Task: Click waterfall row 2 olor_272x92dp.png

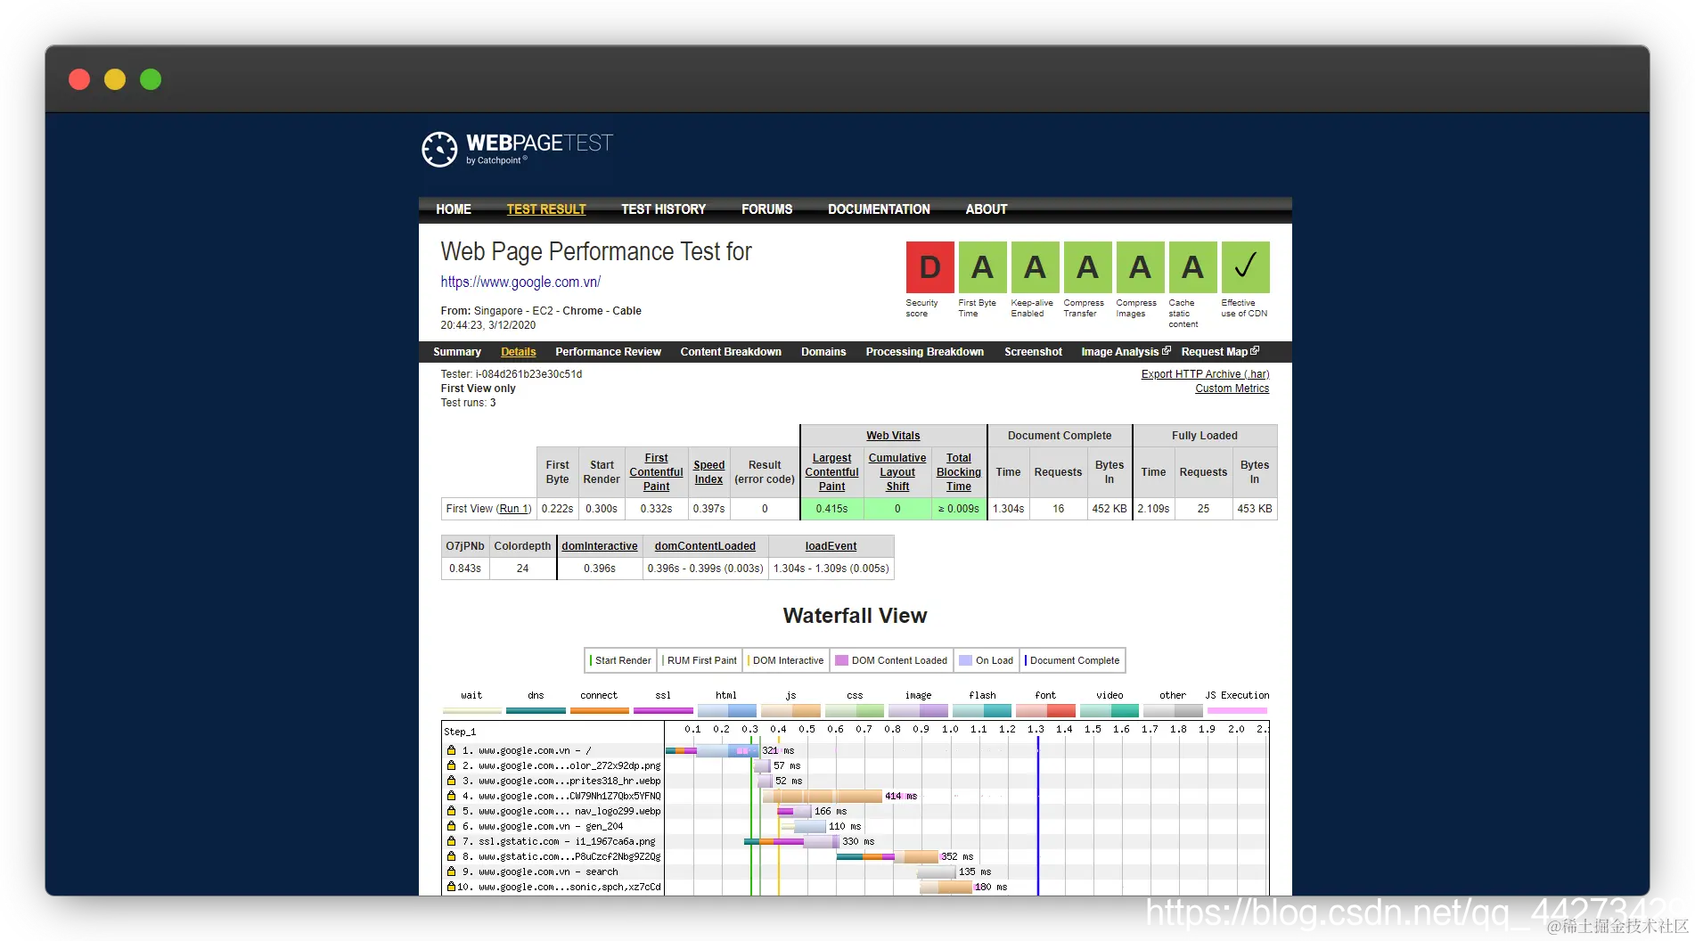Action: click(553, 765)
